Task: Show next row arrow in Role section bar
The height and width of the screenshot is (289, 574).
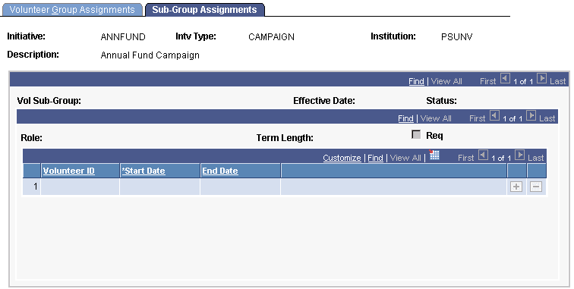Action: [x=531, y=115]
